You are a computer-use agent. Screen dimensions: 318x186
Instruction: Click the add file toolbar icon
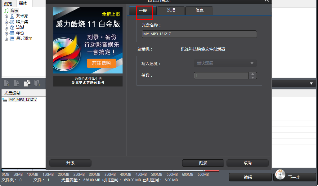(x=7, y=83)
